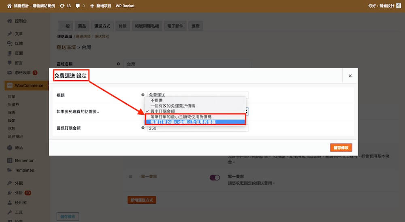Click the help icon beside 最低訂購金額
The height and width of the screenshot is (222, 405).
143,128
